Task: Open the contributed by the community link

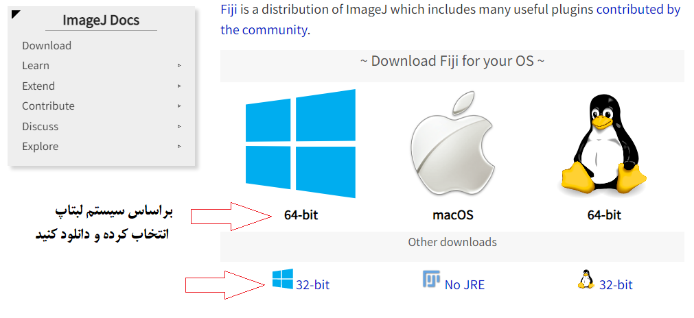Action: (450, 19)
